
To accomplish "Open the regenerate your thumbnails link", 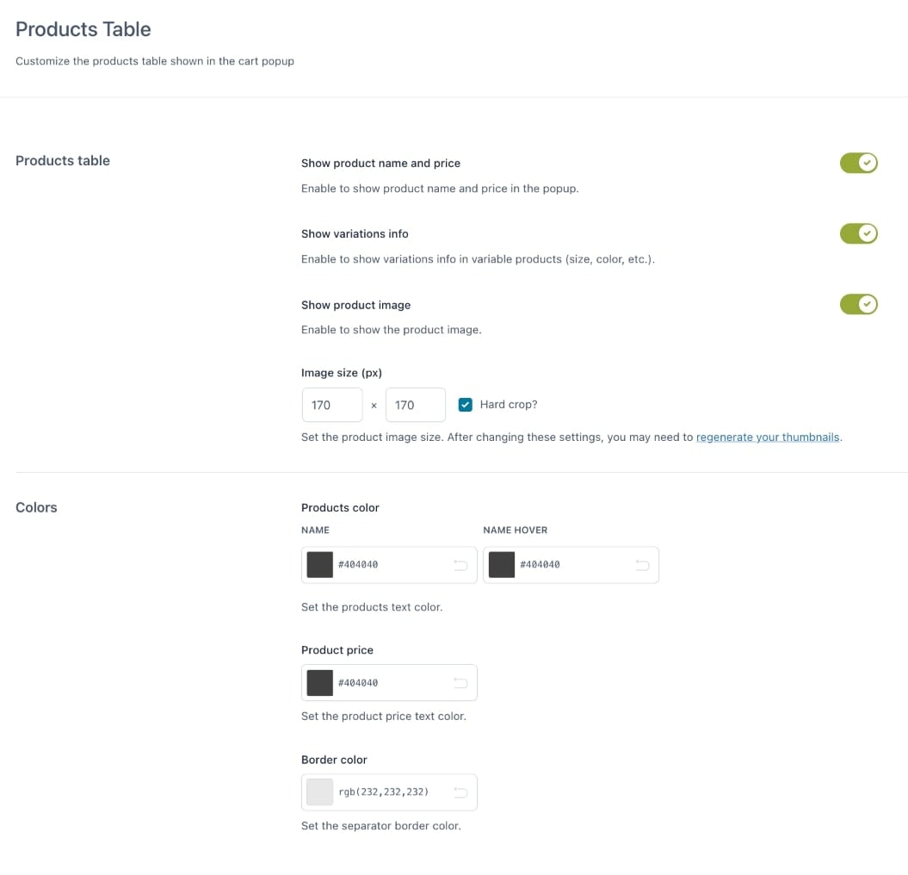I will click(768, 437).
